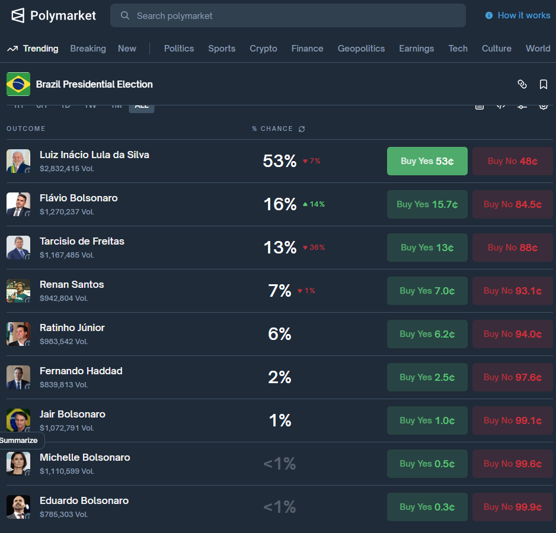Click the Brazil Presidential Election title
Image resolution: width=556 pixels, height=533 pixels.
[94, 84]
